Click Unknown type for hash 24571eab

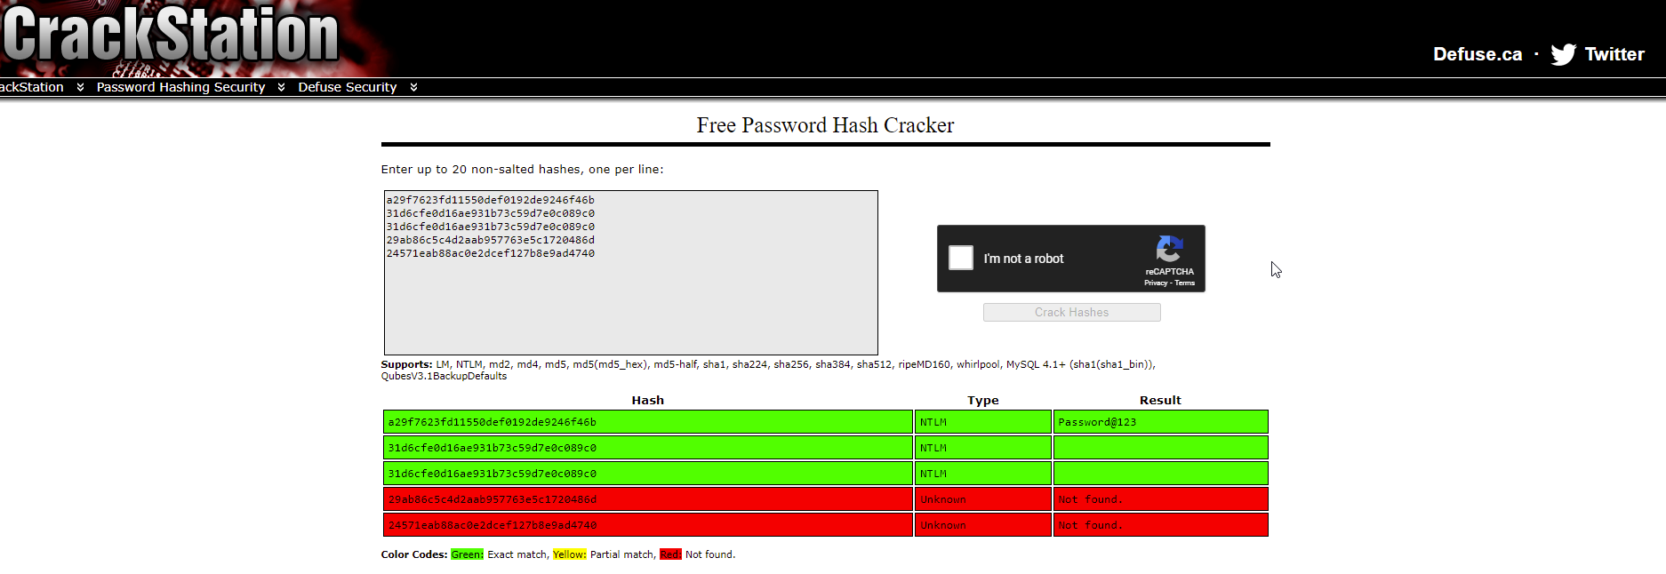(x=982, y=525)
